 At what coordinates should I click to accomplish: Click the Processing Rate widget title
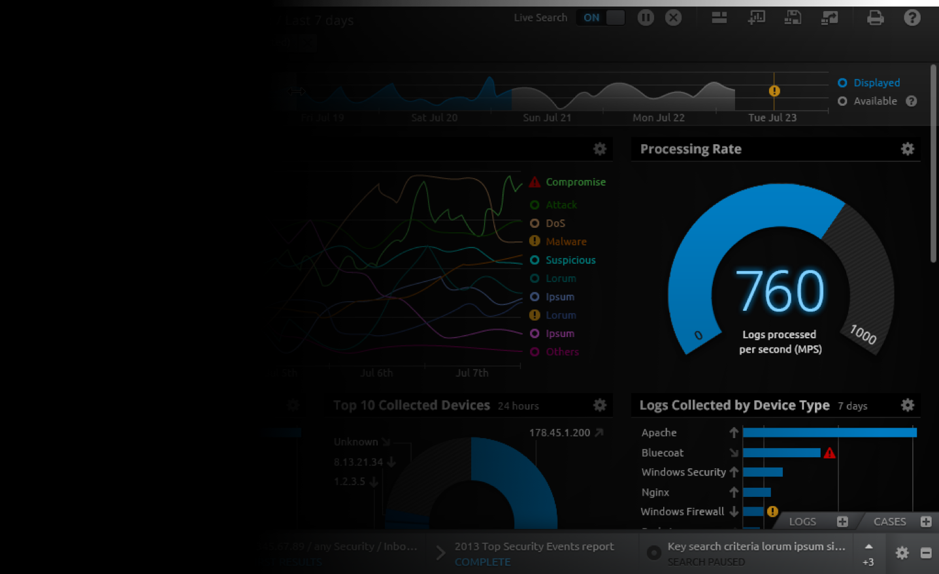pyautogui.click(x=691, y=149)
